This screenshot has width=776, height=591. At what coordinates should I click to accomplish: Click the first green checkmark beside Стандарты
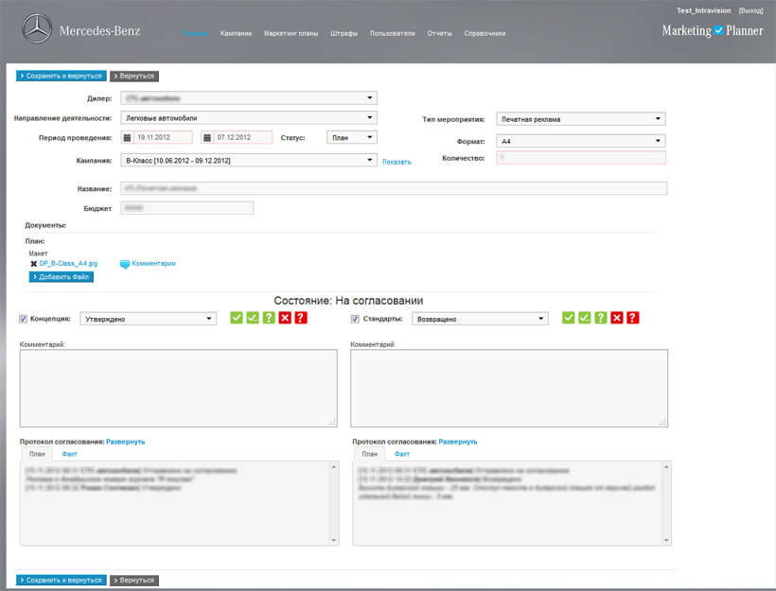[569, 318]
